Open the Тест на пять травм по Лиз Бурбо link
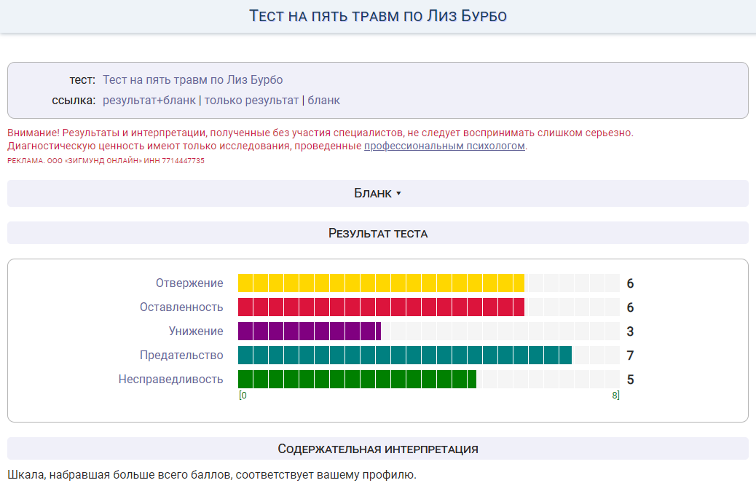 tap(192, 80)
